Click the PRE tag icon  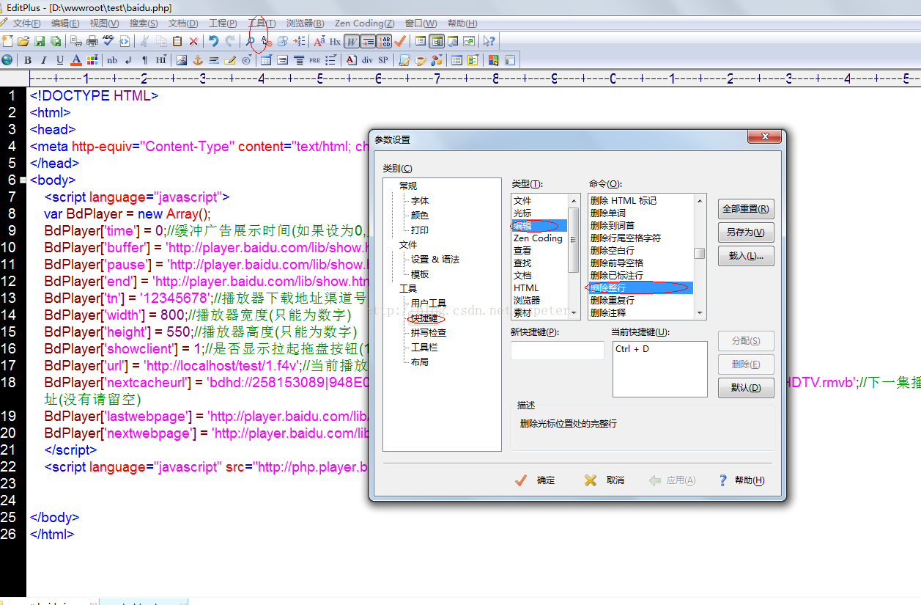[314, 60]
